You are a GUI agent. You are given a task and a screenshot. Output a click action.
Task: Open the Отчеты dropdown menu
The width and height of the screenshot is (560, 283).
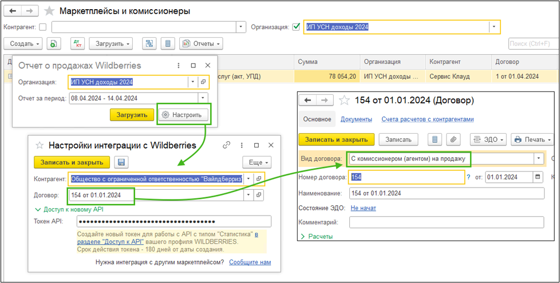pyautogui.click(x=201, y=44)
